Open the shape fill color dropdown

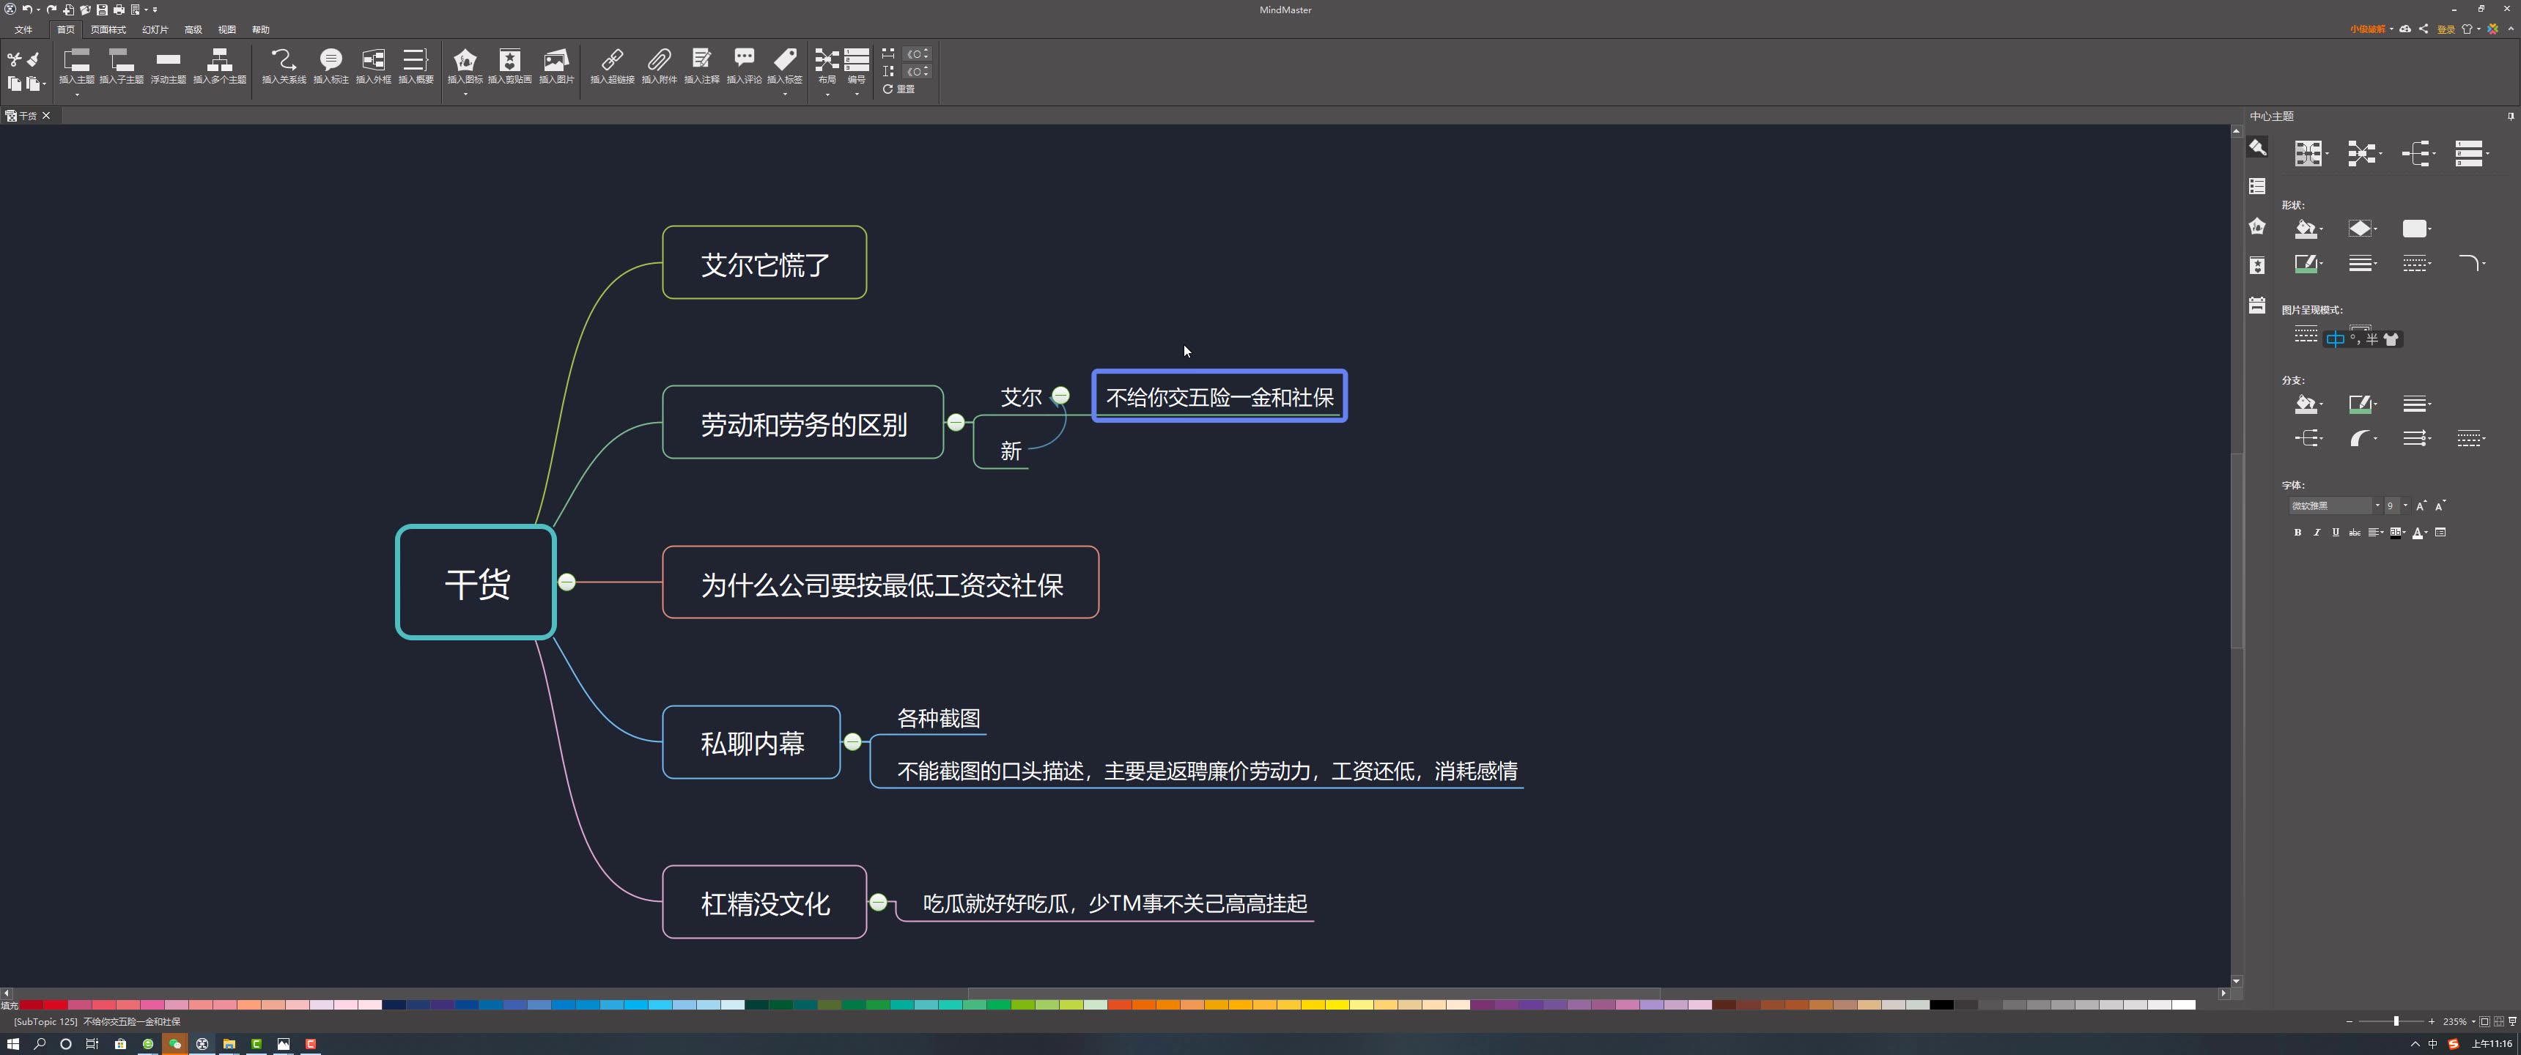point(2308,229)
